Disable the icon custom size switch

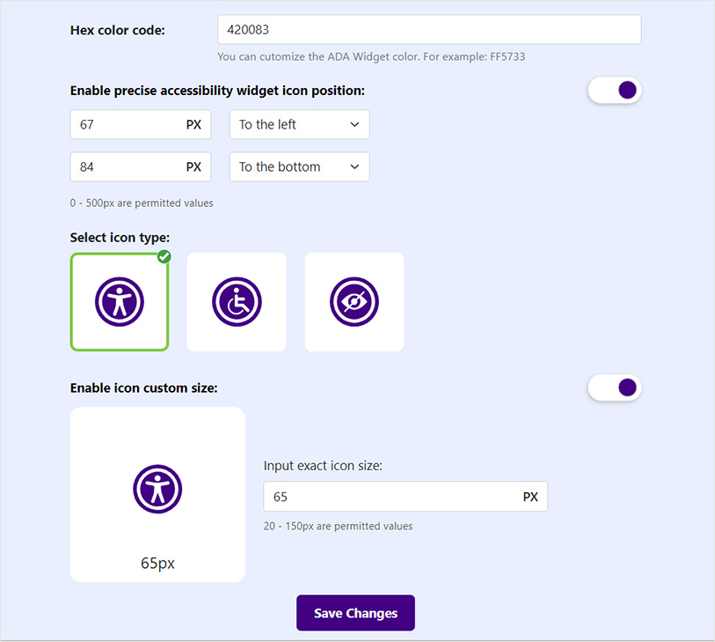[615, 387]
